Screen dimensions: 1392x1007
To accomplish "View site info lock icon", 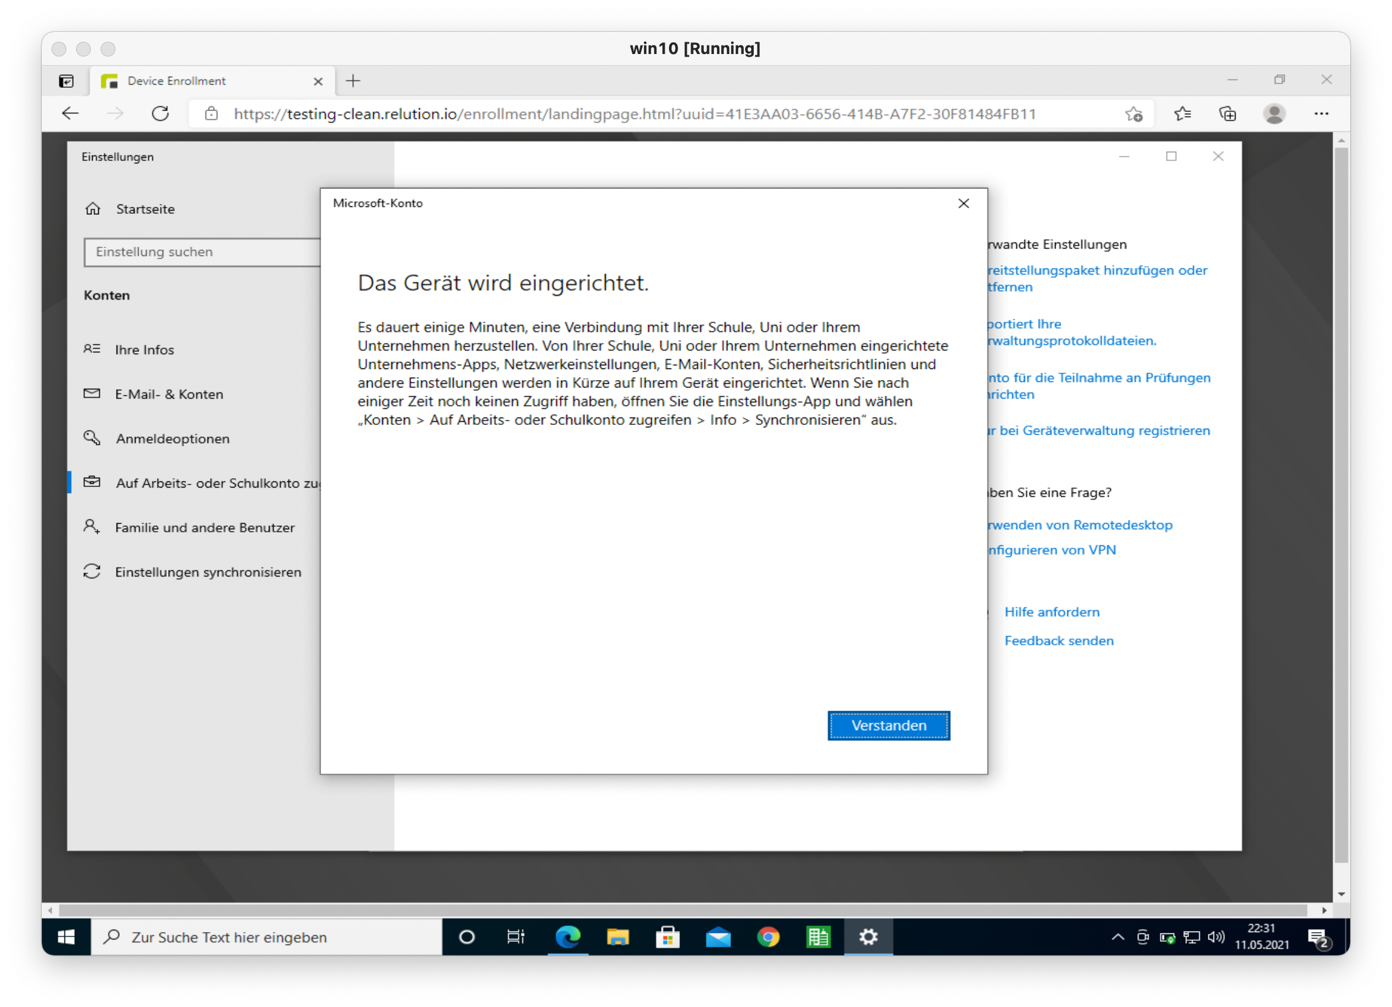I will [211, 114].
